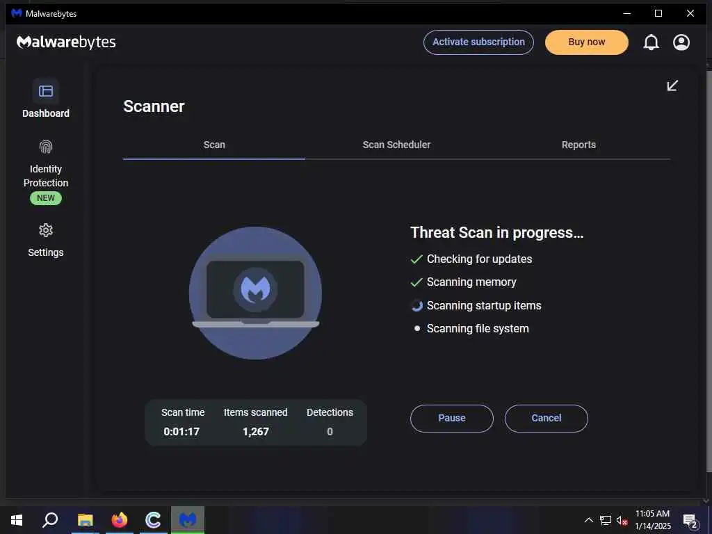Open Windows taskbar search
The width and height of the screenshot is (712, 534).
pos(50,520)
